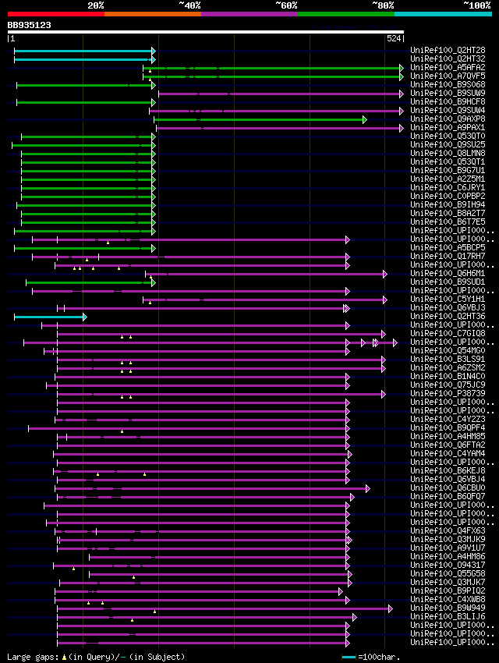
Task: Choose the UniRef100_C6JRY1 entry
Action: (x=448, y=187)
